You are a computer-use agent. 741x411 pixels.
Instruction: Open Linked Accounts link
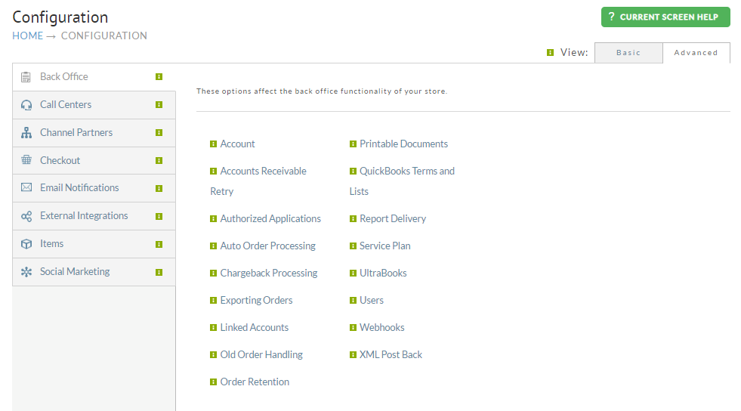pos(255,327)
